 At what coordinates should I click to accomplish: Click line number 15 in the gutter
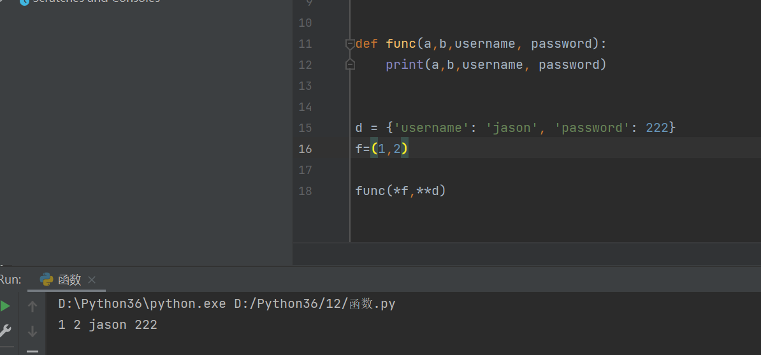(x=305, y=128)
